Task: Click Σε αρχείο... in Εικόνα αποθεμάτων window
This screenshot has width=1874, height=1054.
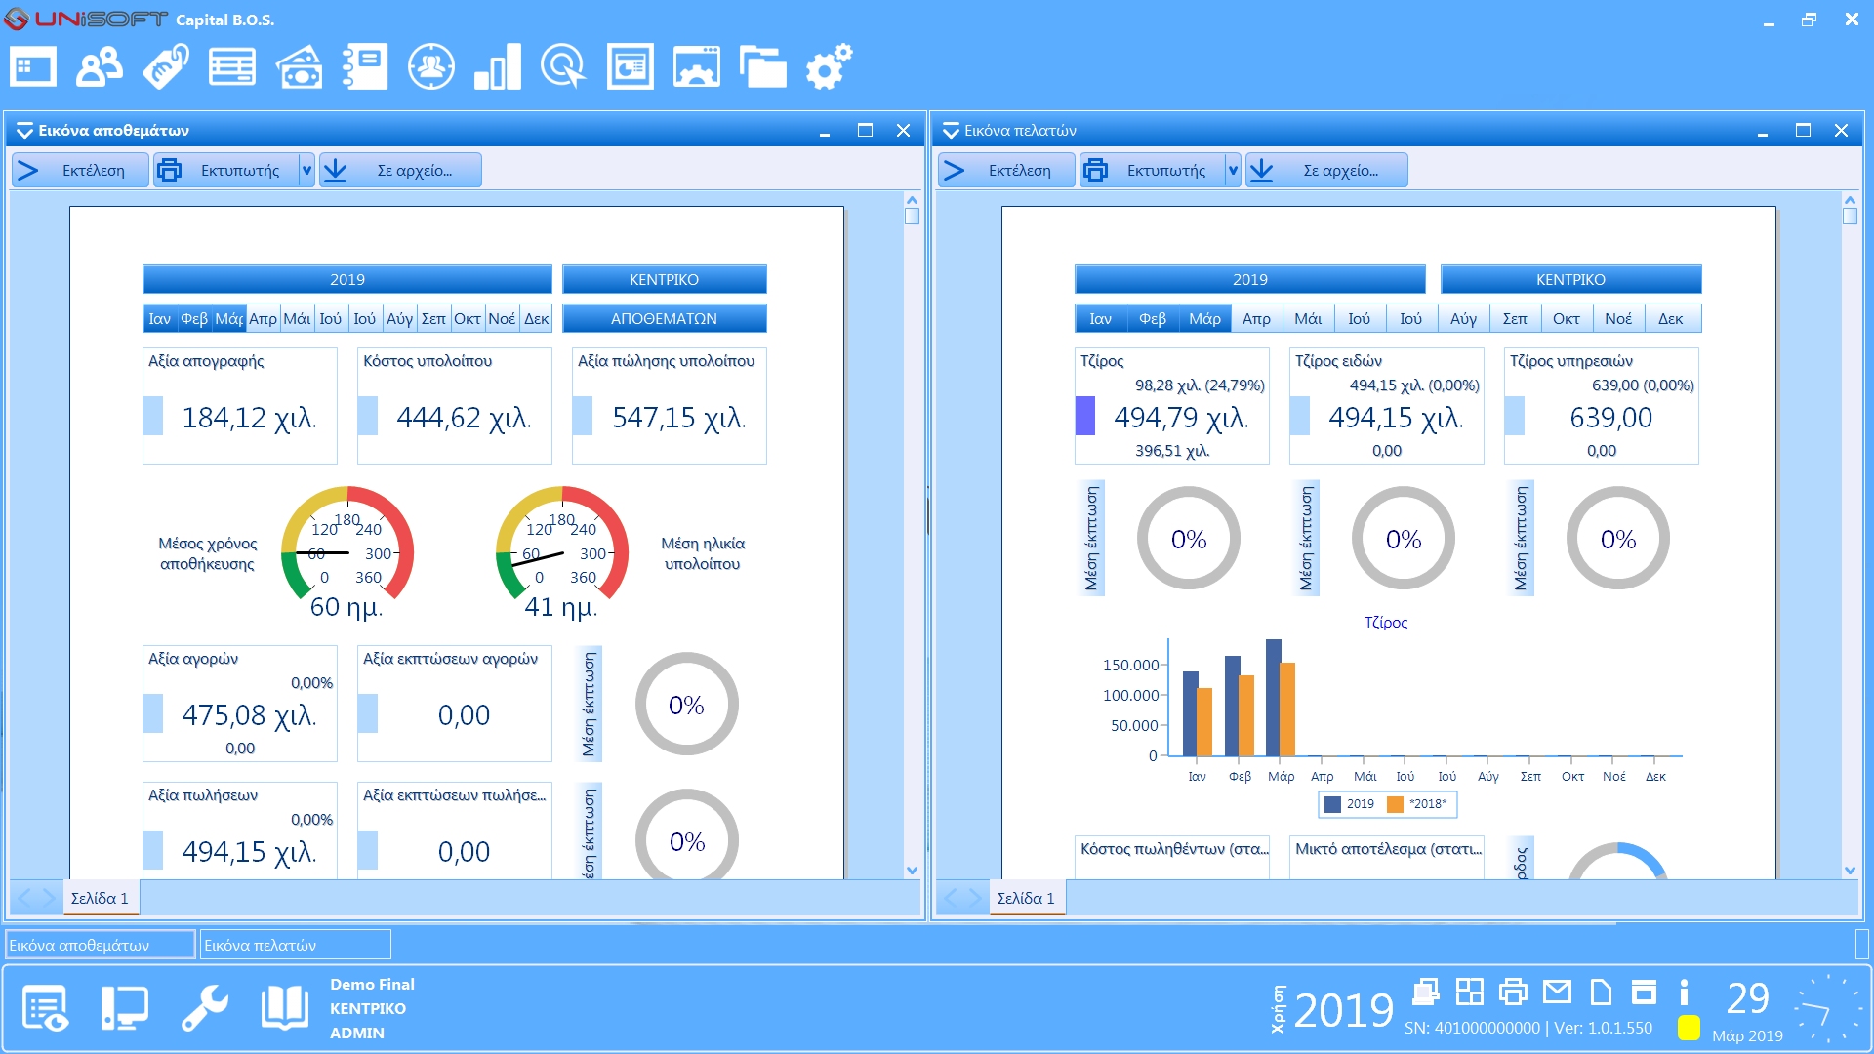Action: [x=400, y=170]
